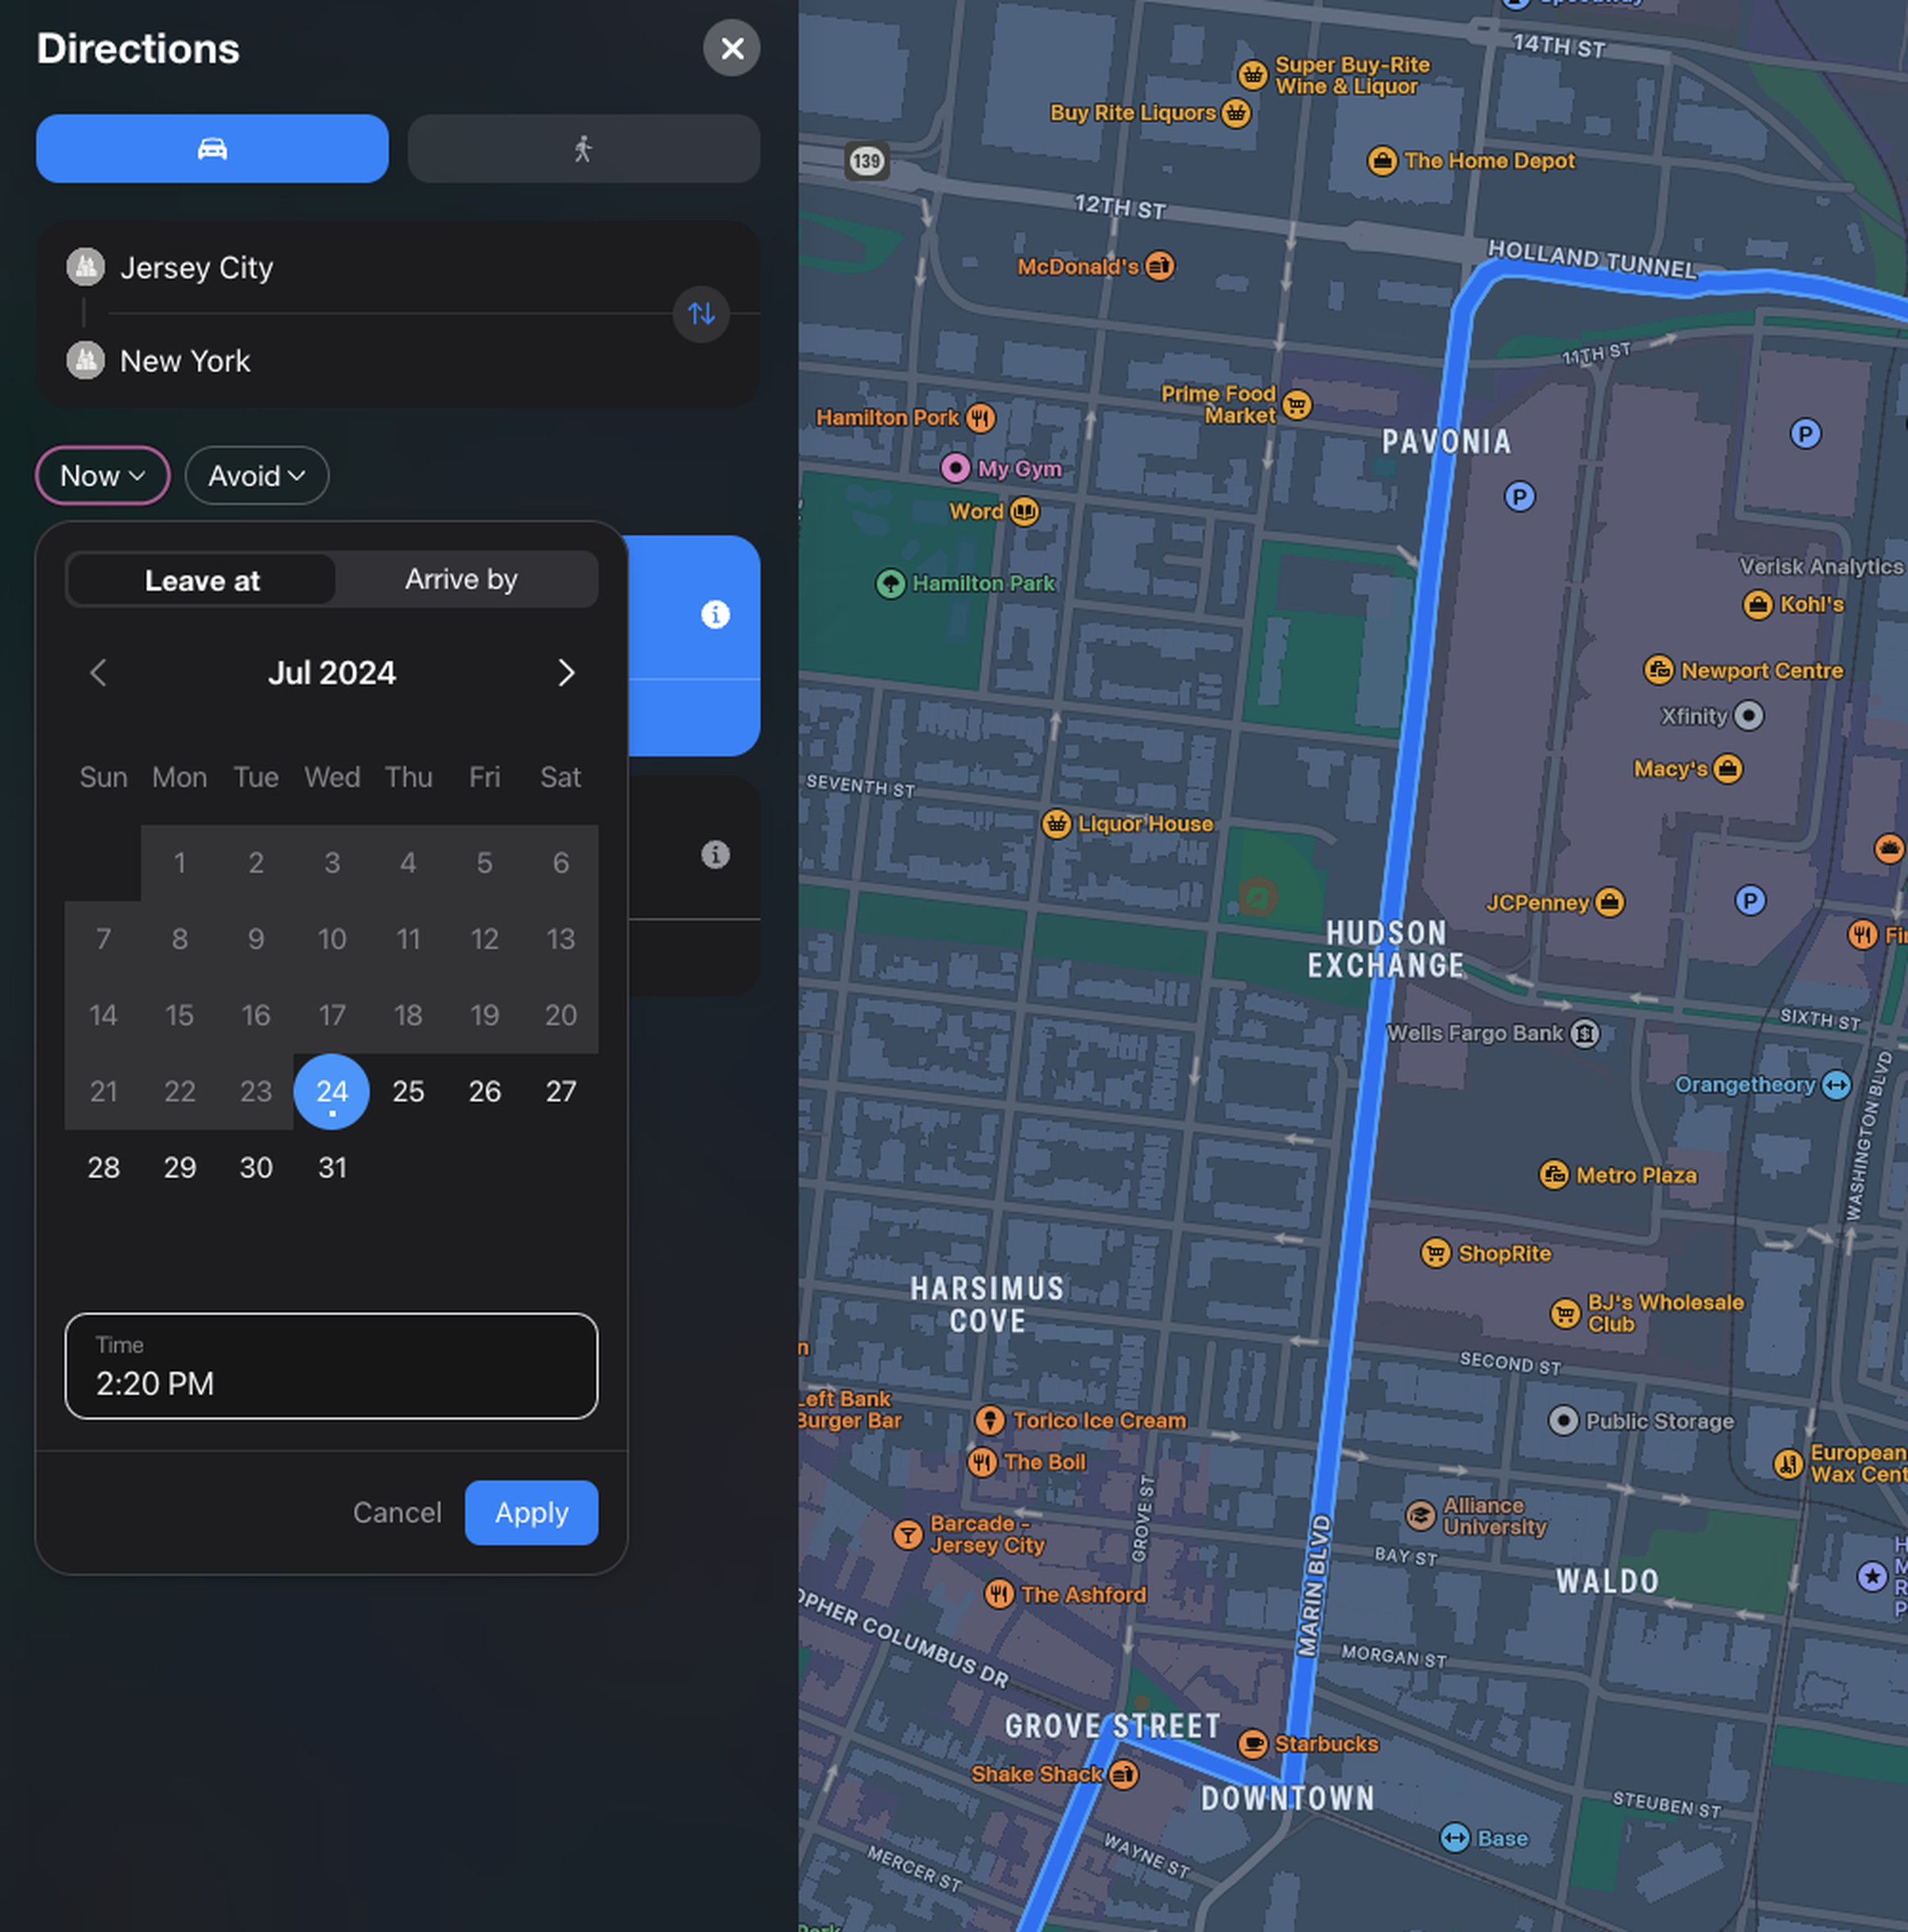Choose July 29 as the date
The height and width of the screenshot is (1932, 1908).
click(x=180, y=1168)
